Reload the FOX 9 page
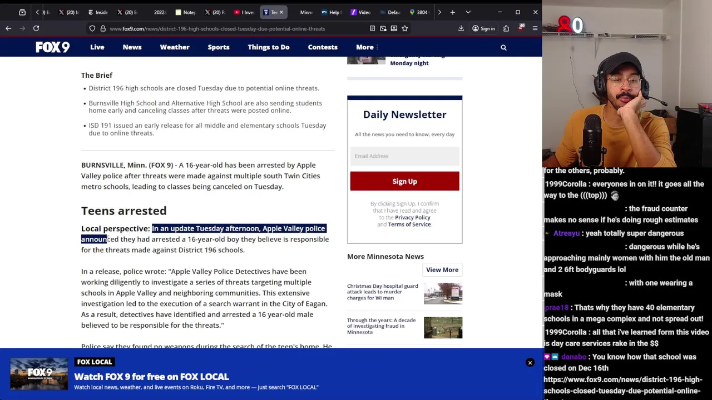This screenshot has width=712, height=400. [36, 28]
